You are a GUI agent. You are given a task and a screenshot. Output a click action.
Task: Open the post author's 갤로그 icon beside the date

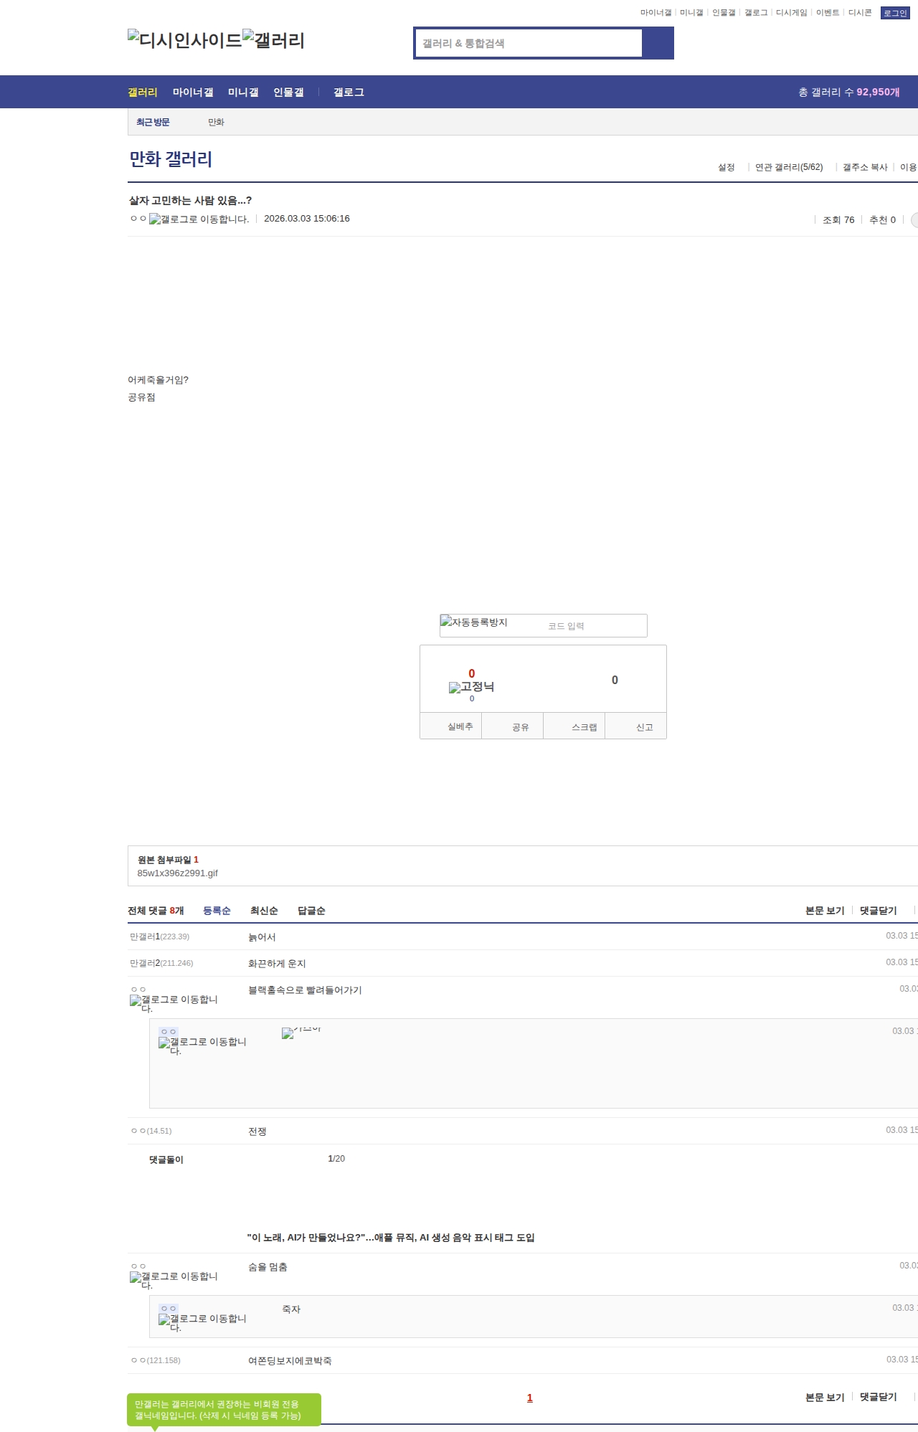coord(199,219)
